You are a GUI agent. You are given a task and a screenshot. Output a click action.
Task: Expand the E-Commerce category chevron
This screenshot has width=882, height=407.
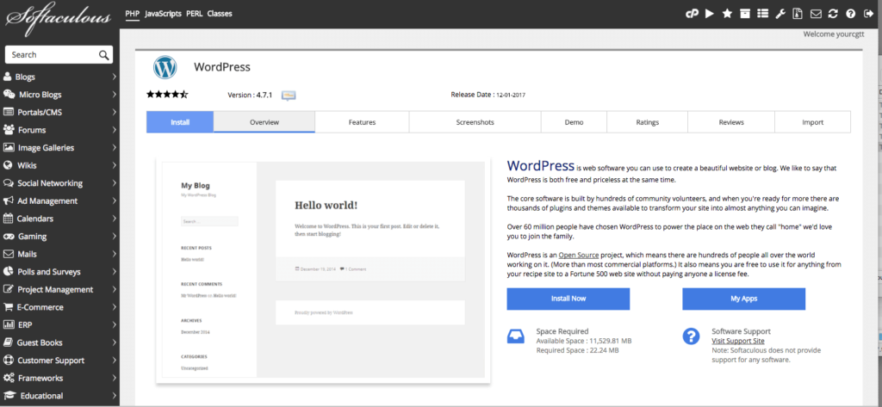point(115,307)
